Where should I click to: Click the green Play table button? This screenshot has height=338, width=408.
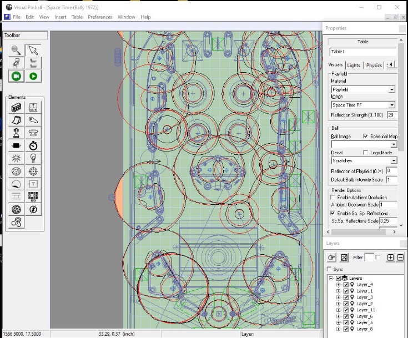pyautogui.click(x=33, y=76)
